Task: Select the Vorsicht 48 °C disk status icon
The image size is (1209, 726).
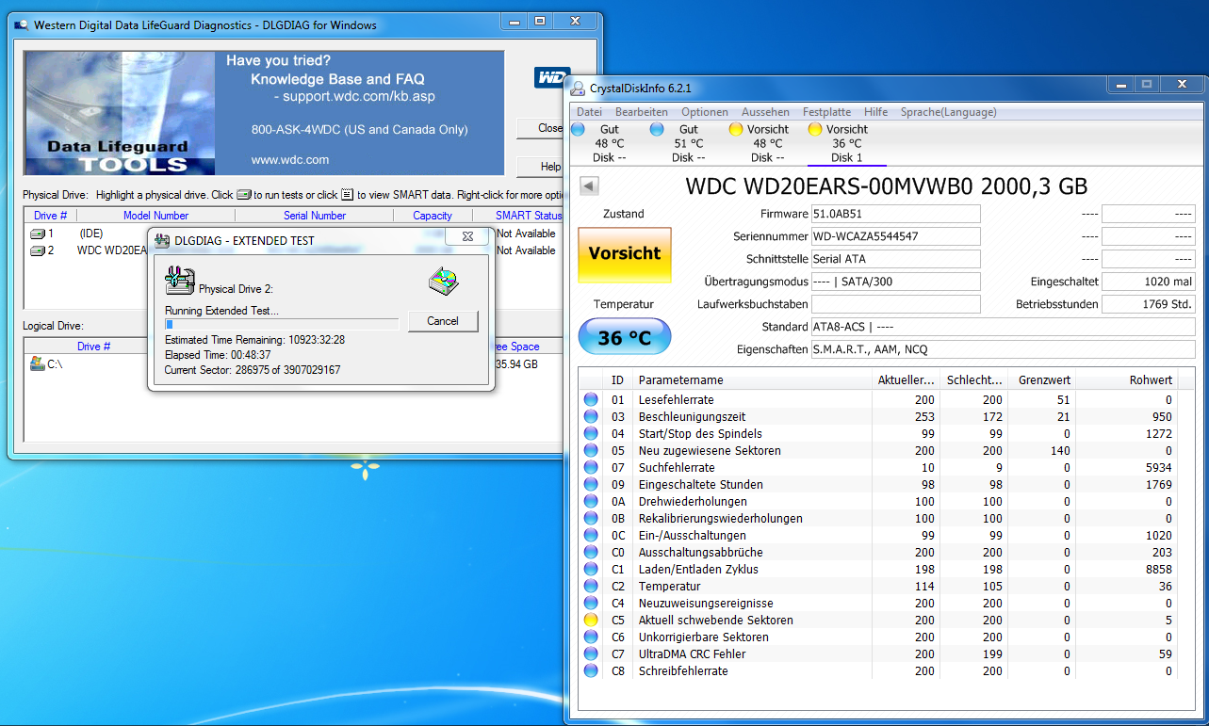Action: coord(736,129)
